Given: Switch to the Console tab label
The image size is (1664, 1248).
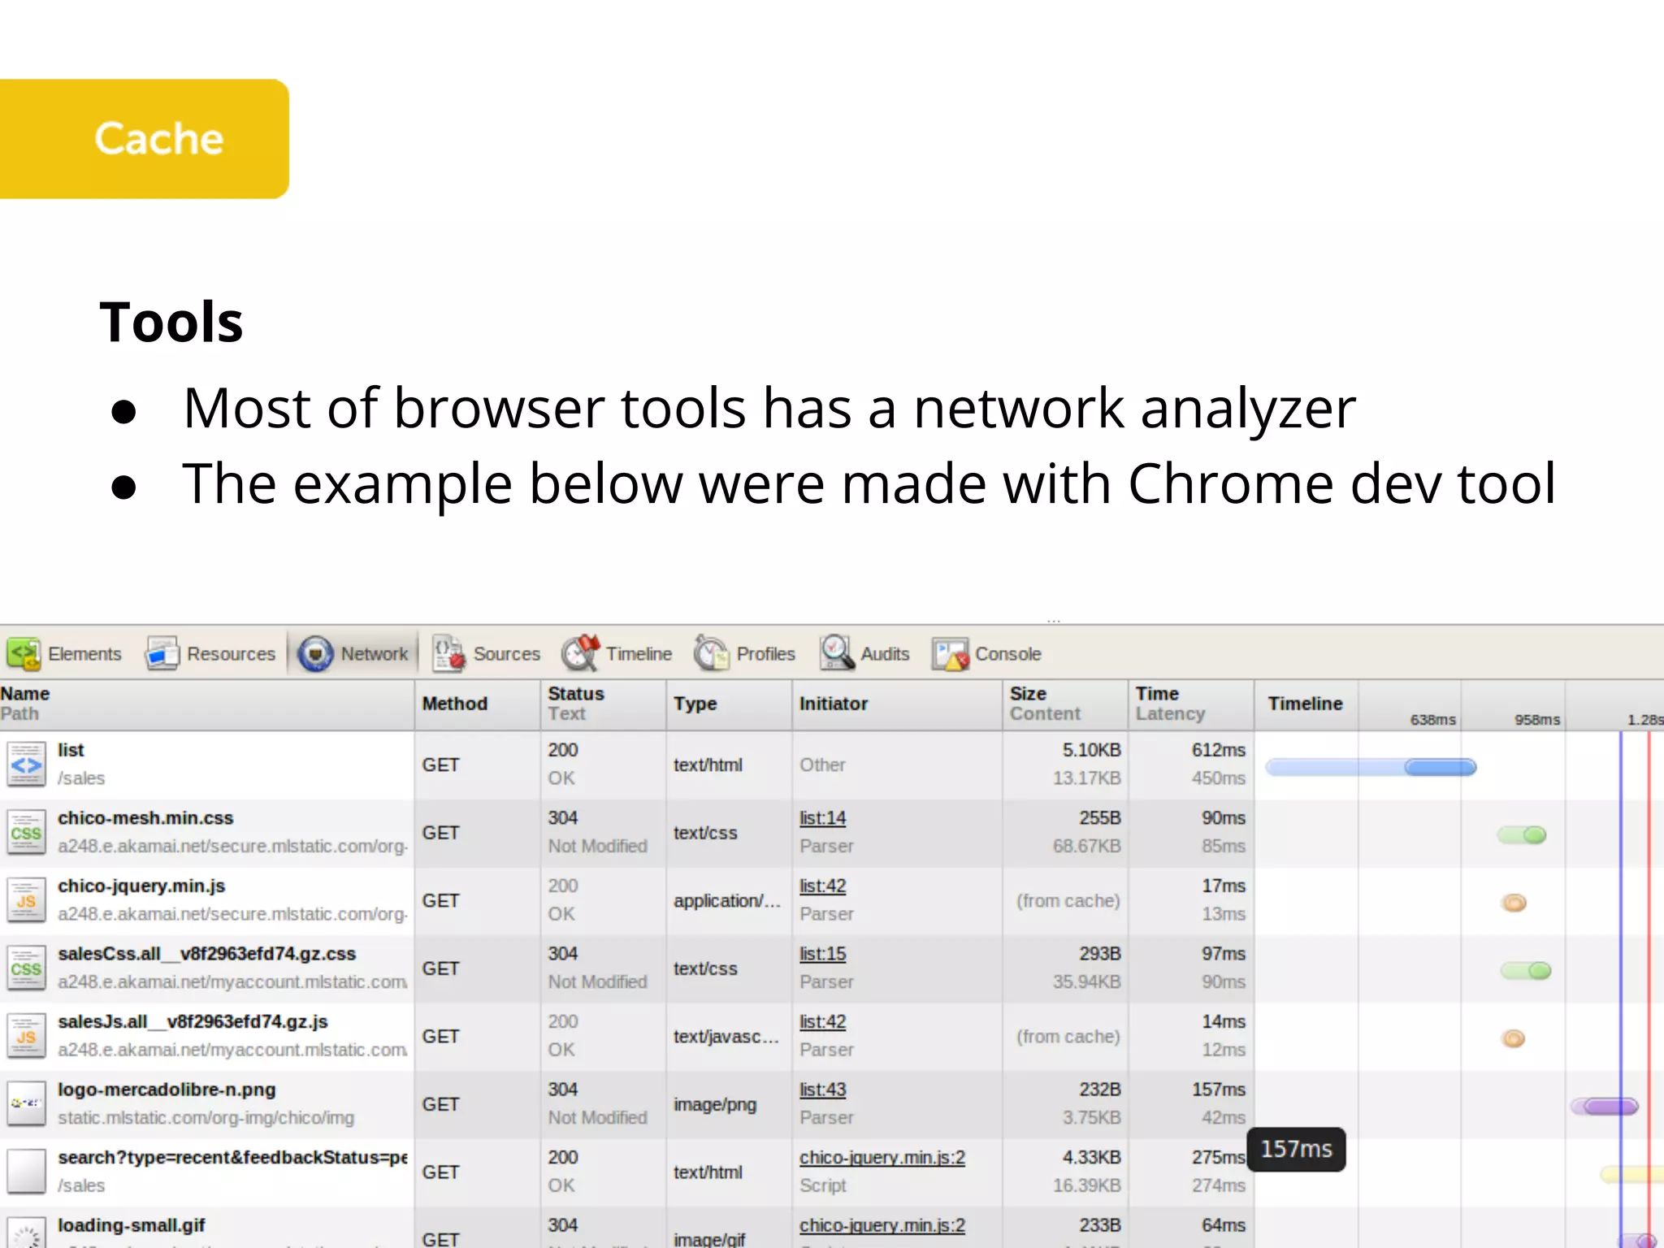Looking at the screenshot, I should tap(1007, 654).
